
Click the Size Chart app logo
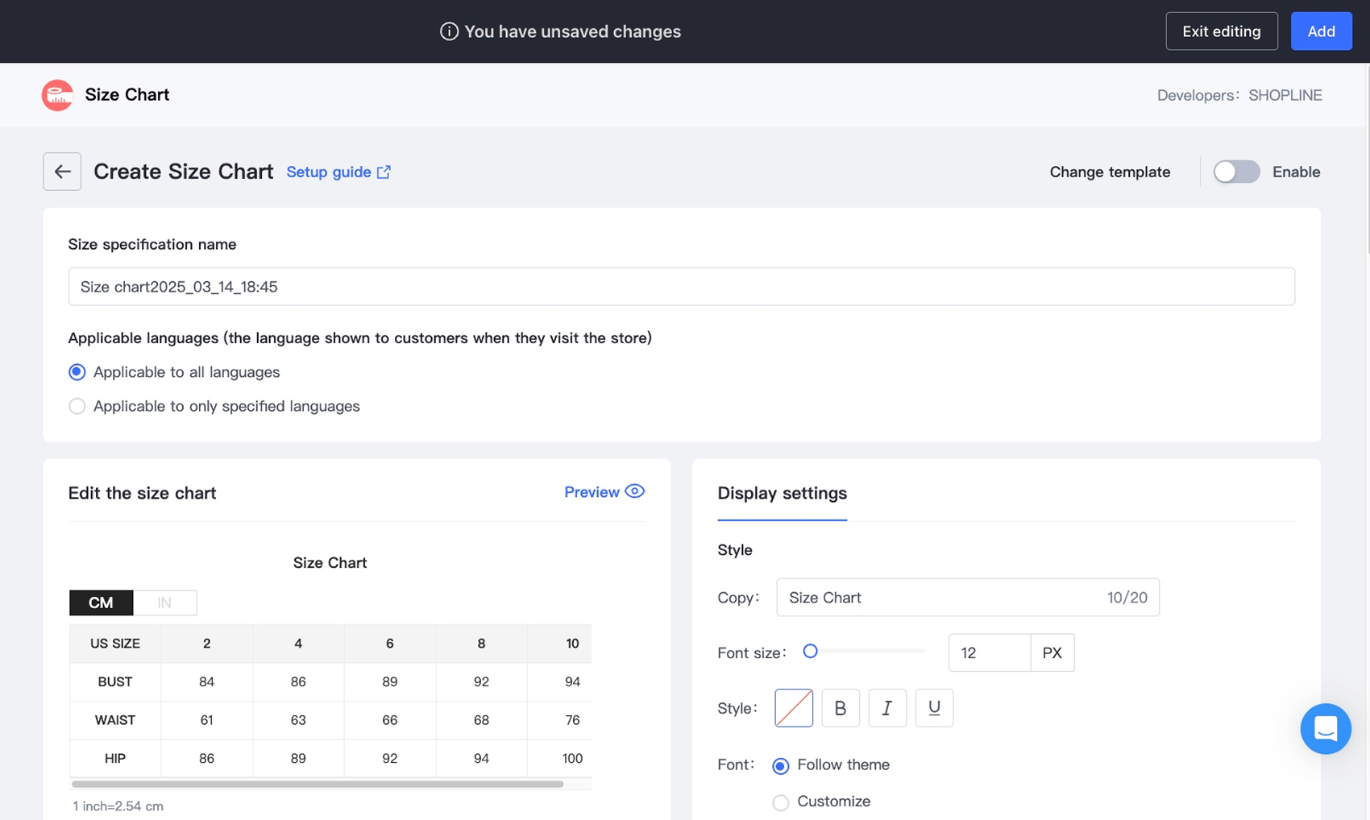coord(57,95)
